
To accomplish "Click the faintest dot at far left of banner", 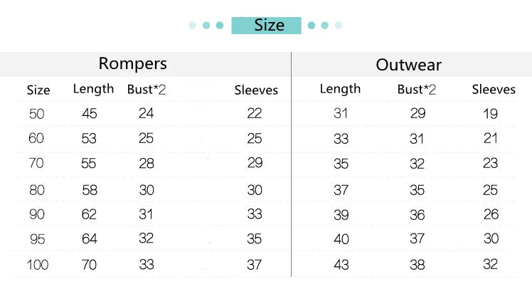I will (192, 26).
